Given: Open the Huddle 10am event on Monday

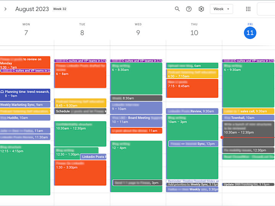Looking at the screenshot, I should tap(25, 118).
